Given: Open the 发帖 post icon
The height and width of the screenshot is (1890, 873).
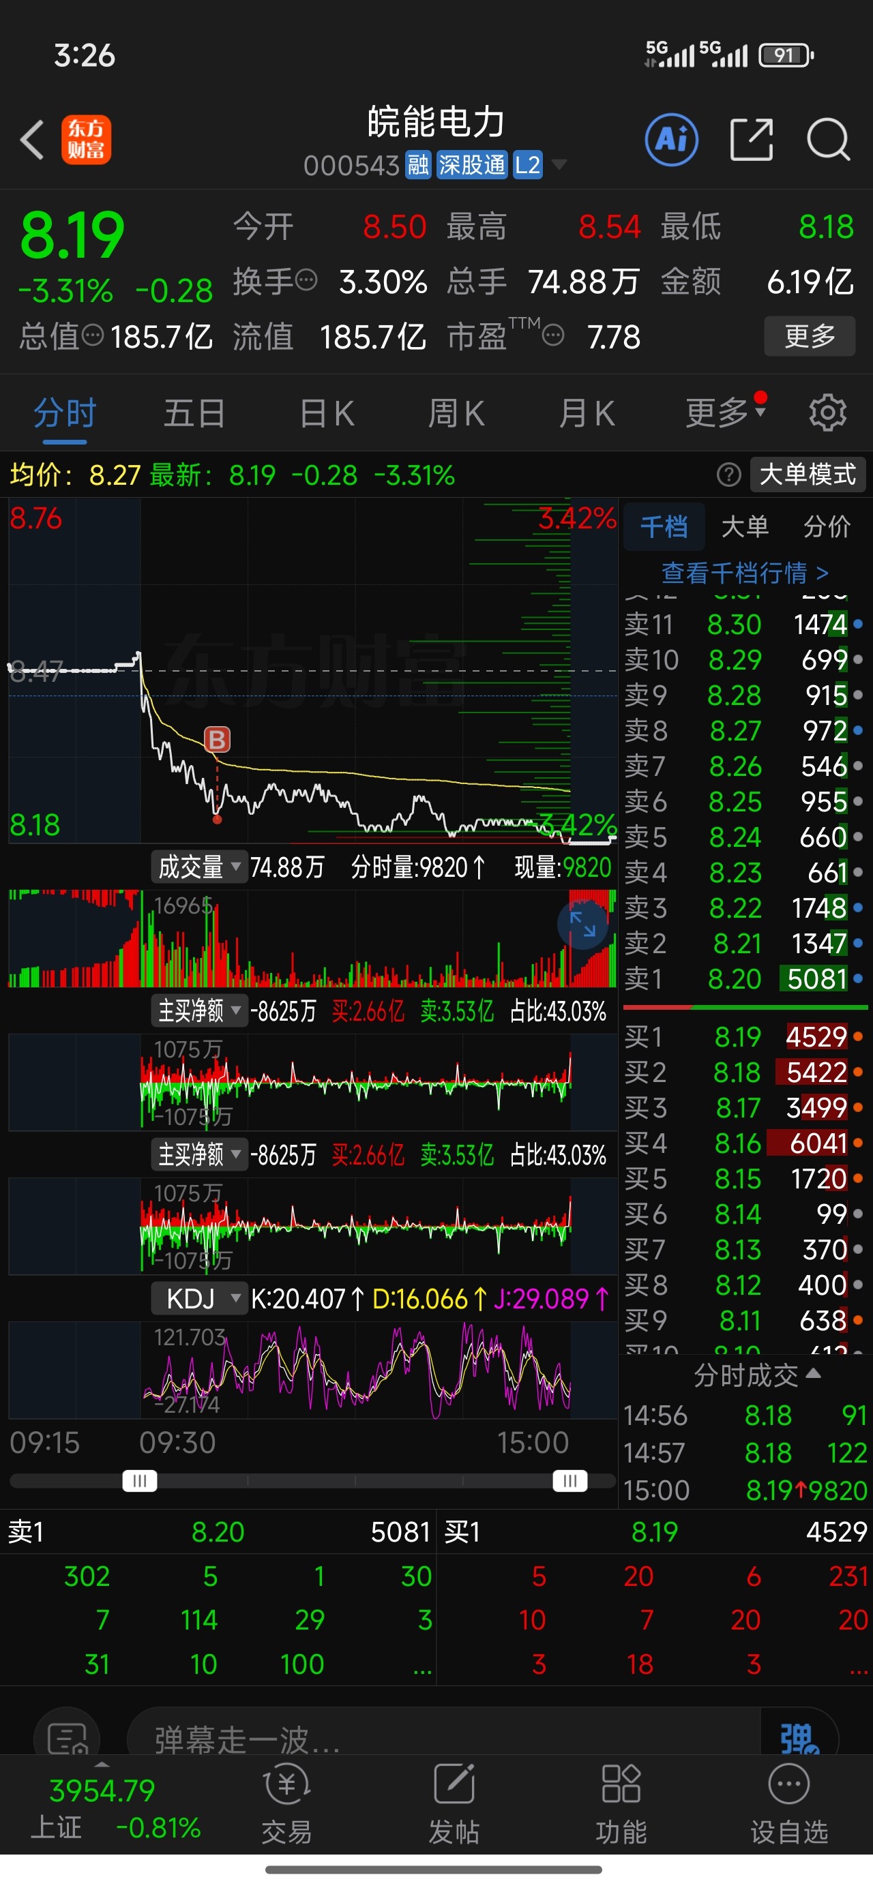Looking at the screenshot, I should point(454,1805).
